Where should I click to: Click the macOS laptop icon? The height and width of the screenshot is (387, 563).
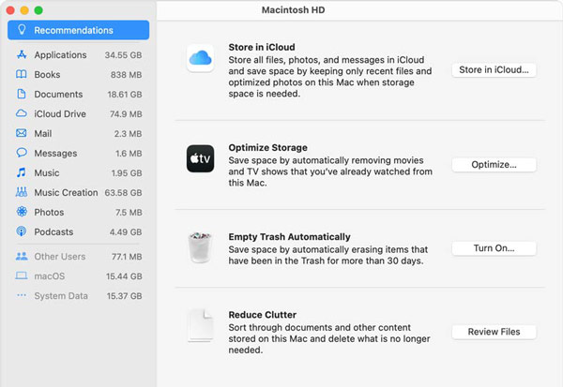point(22,275)
